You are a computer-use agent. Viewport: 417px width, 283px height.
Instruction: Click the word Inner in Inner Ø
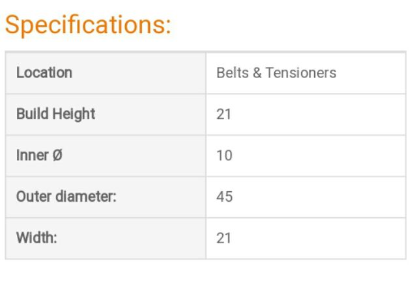click(31, 155)
